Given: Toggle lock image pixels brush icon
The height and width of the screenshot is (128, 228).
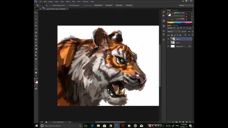Looking at the screenshot, I should (175, 35).
